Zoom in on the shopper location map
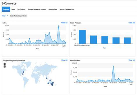The height and width of the screenshot is (95, 137). coord(5,64)
